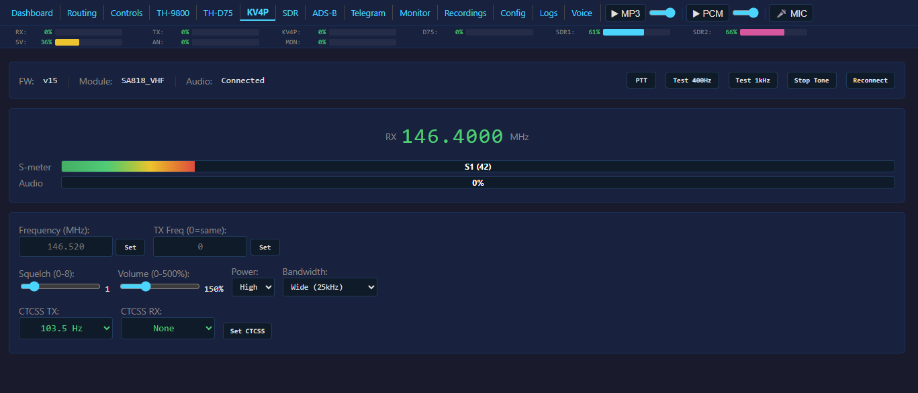Open the Bandwidth dropdown Wide (25kHz)
The height and width of the screenshot is (393, 918).
pyautogui.click(x=330, y=287)
